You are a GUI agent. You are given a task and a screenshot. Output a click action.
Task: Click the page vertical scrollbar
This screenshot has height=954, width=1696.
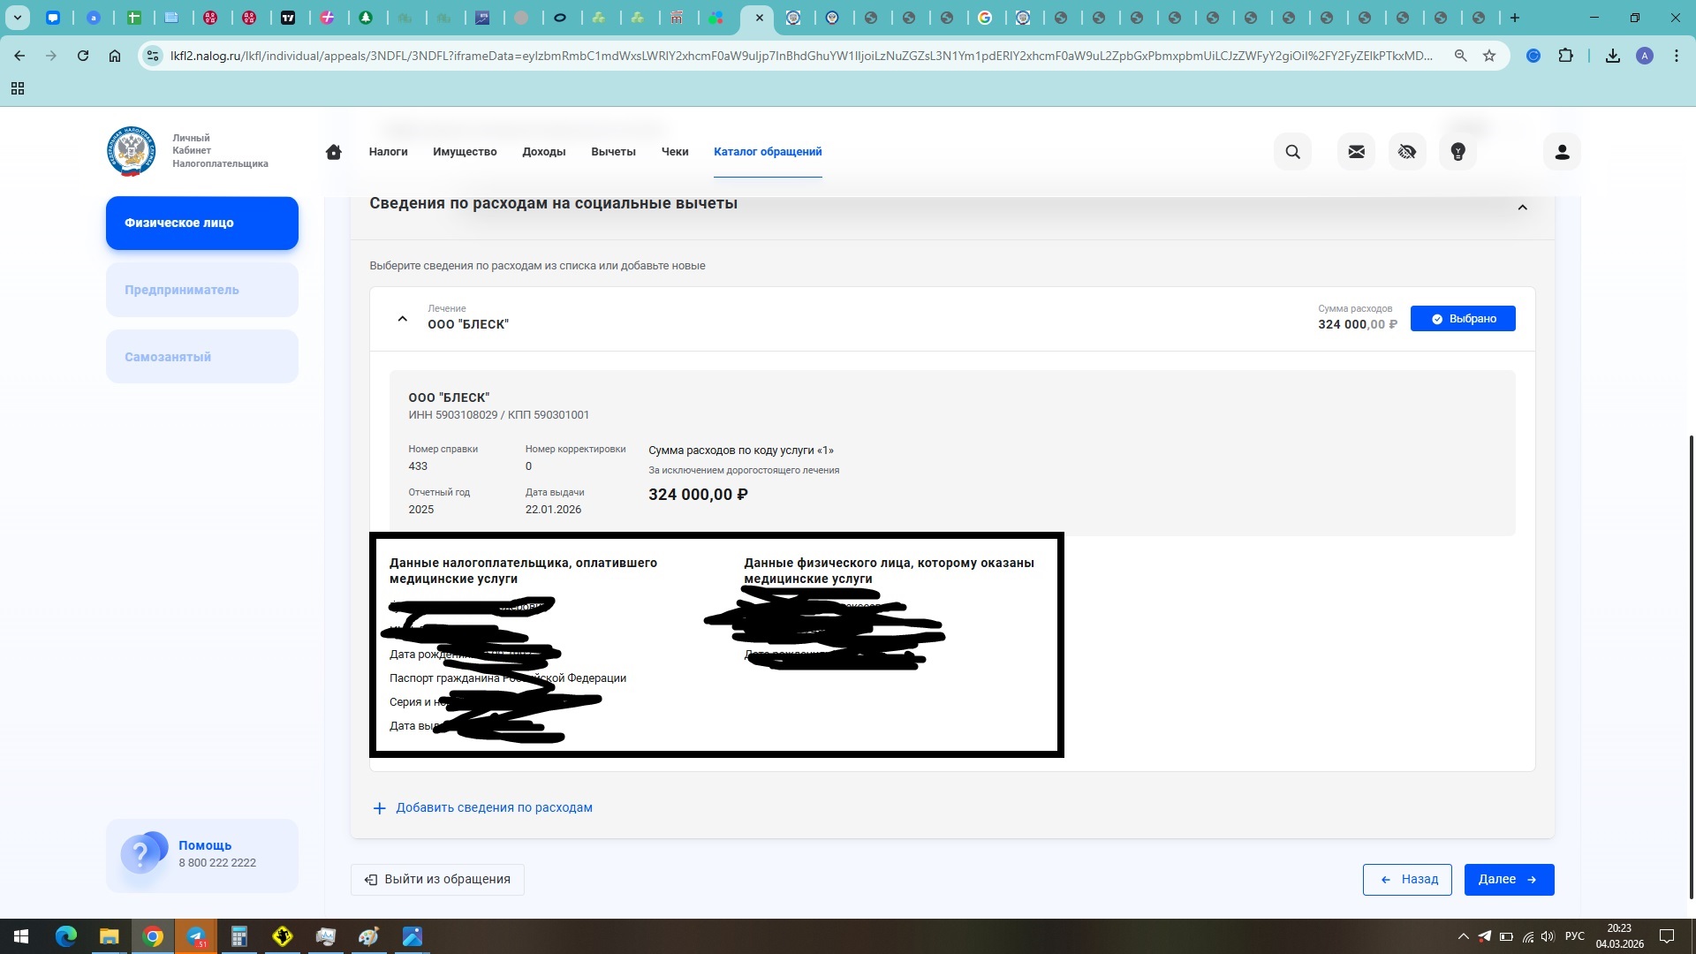(x=1691, y=662)
